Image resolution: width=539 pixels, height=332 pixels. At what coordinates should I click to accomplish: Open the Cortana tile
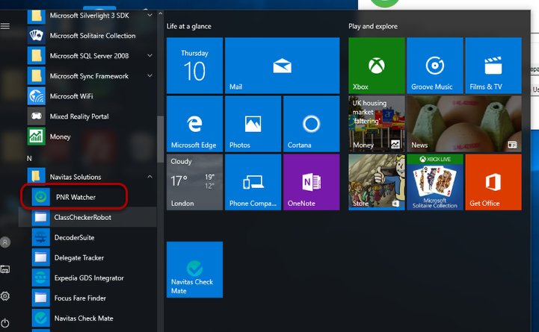(x=312, y=124)
